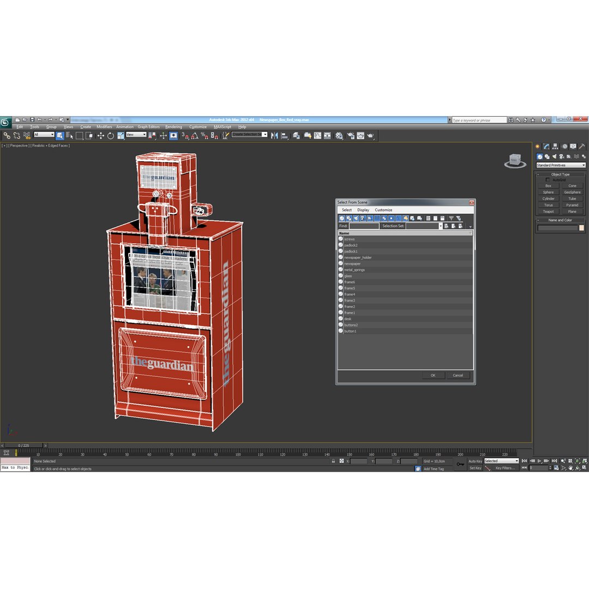The width and height of the screenshot is (589, 589).
Task: Open the Standard Primitives dropdown
Action: [561, 165]
